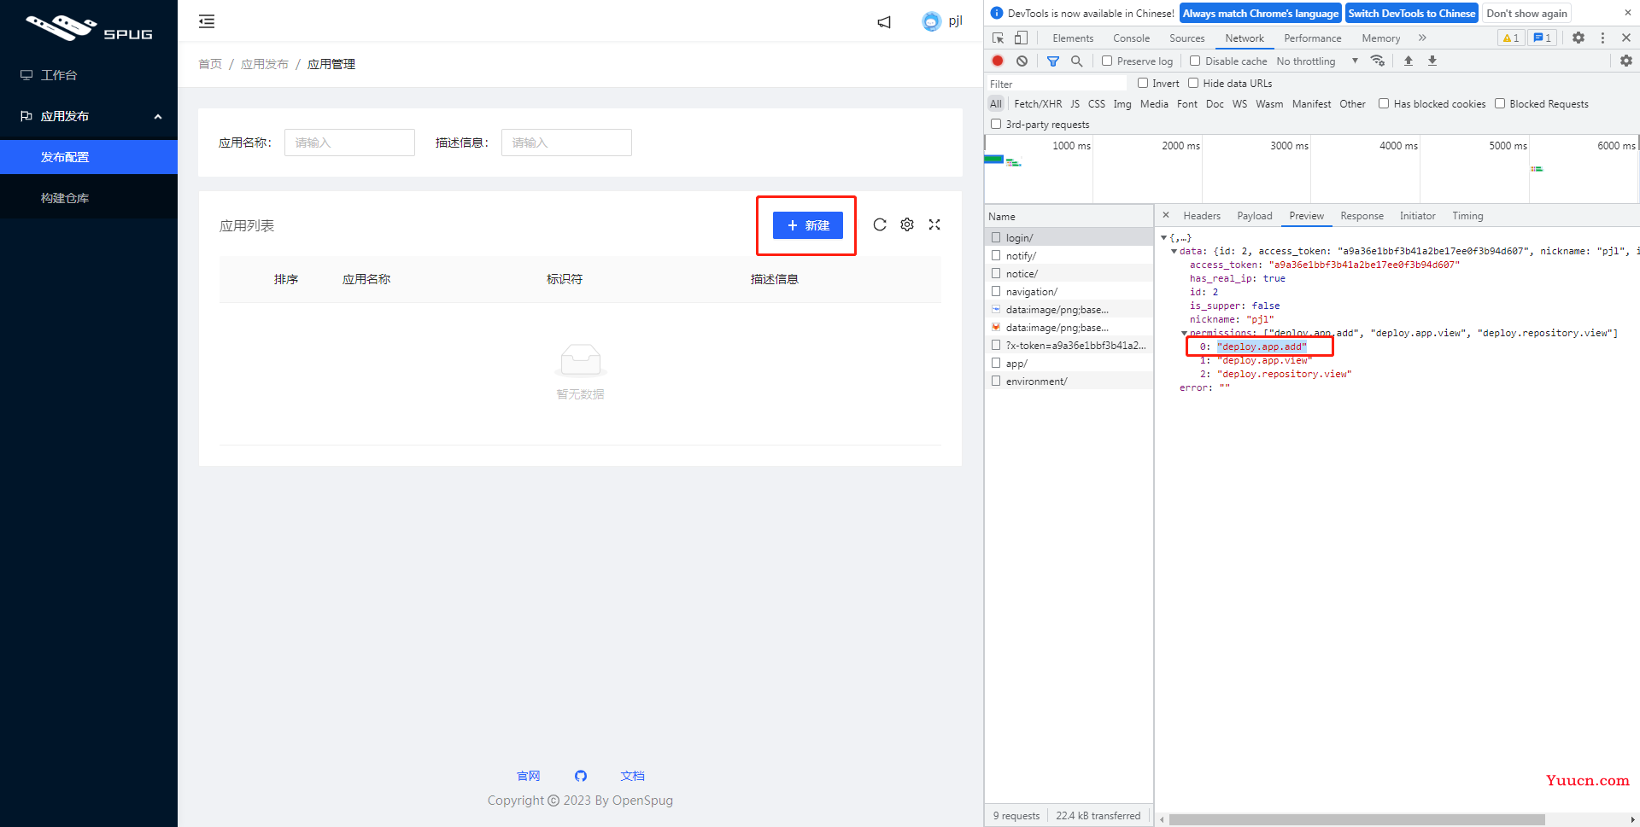Toggle the network filter funnel icon

click(1053, 61)
